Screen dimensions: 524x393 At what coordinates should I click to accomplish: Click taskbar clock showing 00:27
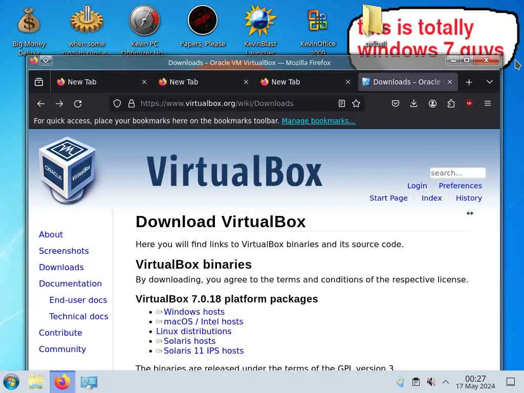(x=475, y=382)
